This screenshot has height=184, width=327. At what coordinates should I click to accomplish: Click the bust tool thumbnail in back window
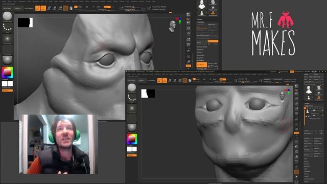click(202, 5)
